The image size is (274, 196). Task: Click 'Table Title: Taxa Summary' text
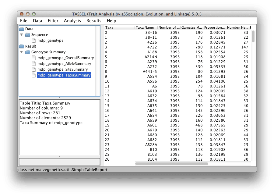click(45, 103)
